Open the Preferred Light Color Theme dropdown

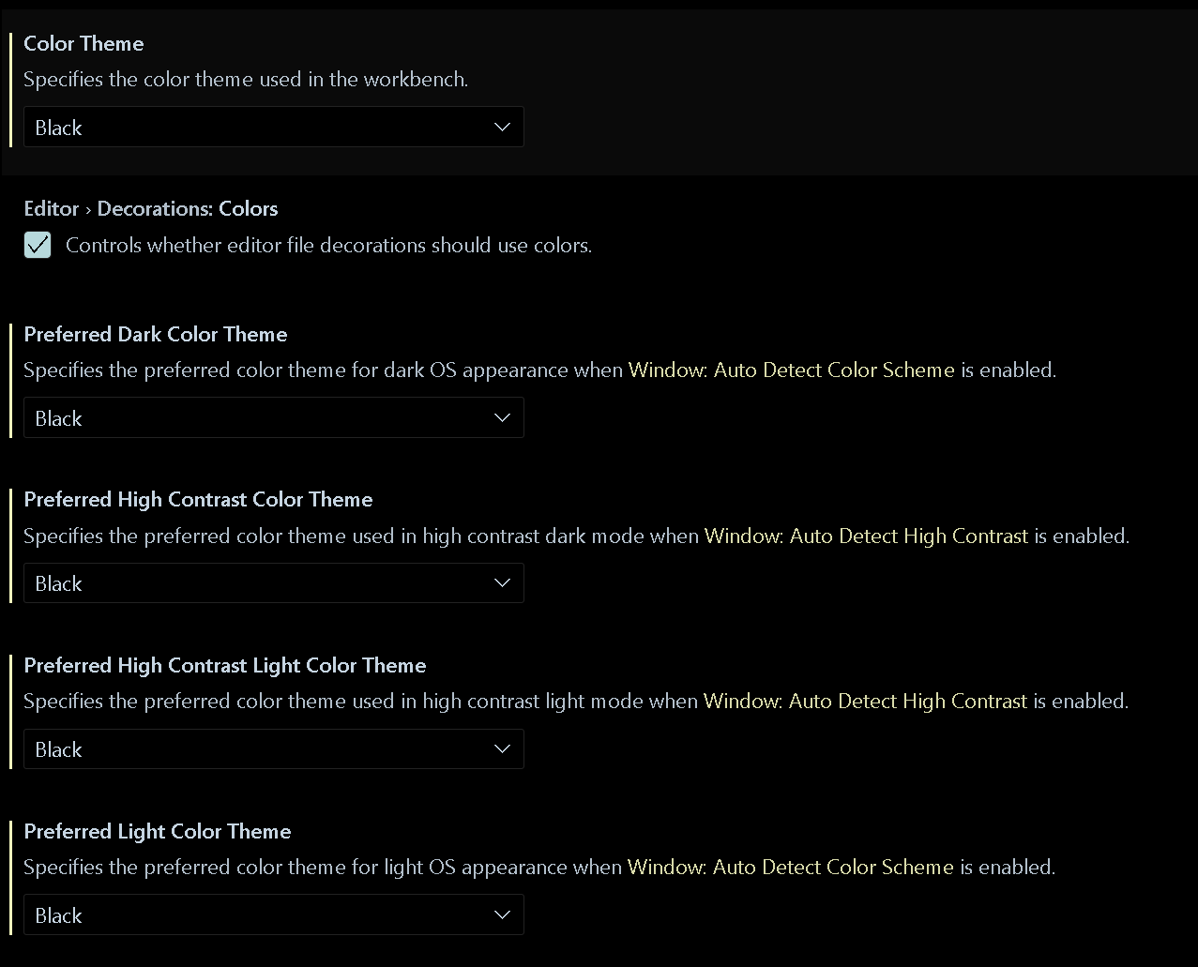[273, 914]
